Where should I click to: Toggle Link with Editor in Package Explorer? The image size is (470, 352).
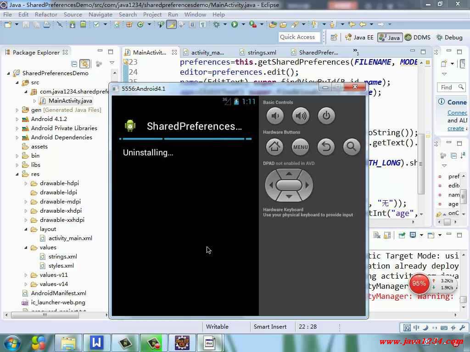point(84,64)
